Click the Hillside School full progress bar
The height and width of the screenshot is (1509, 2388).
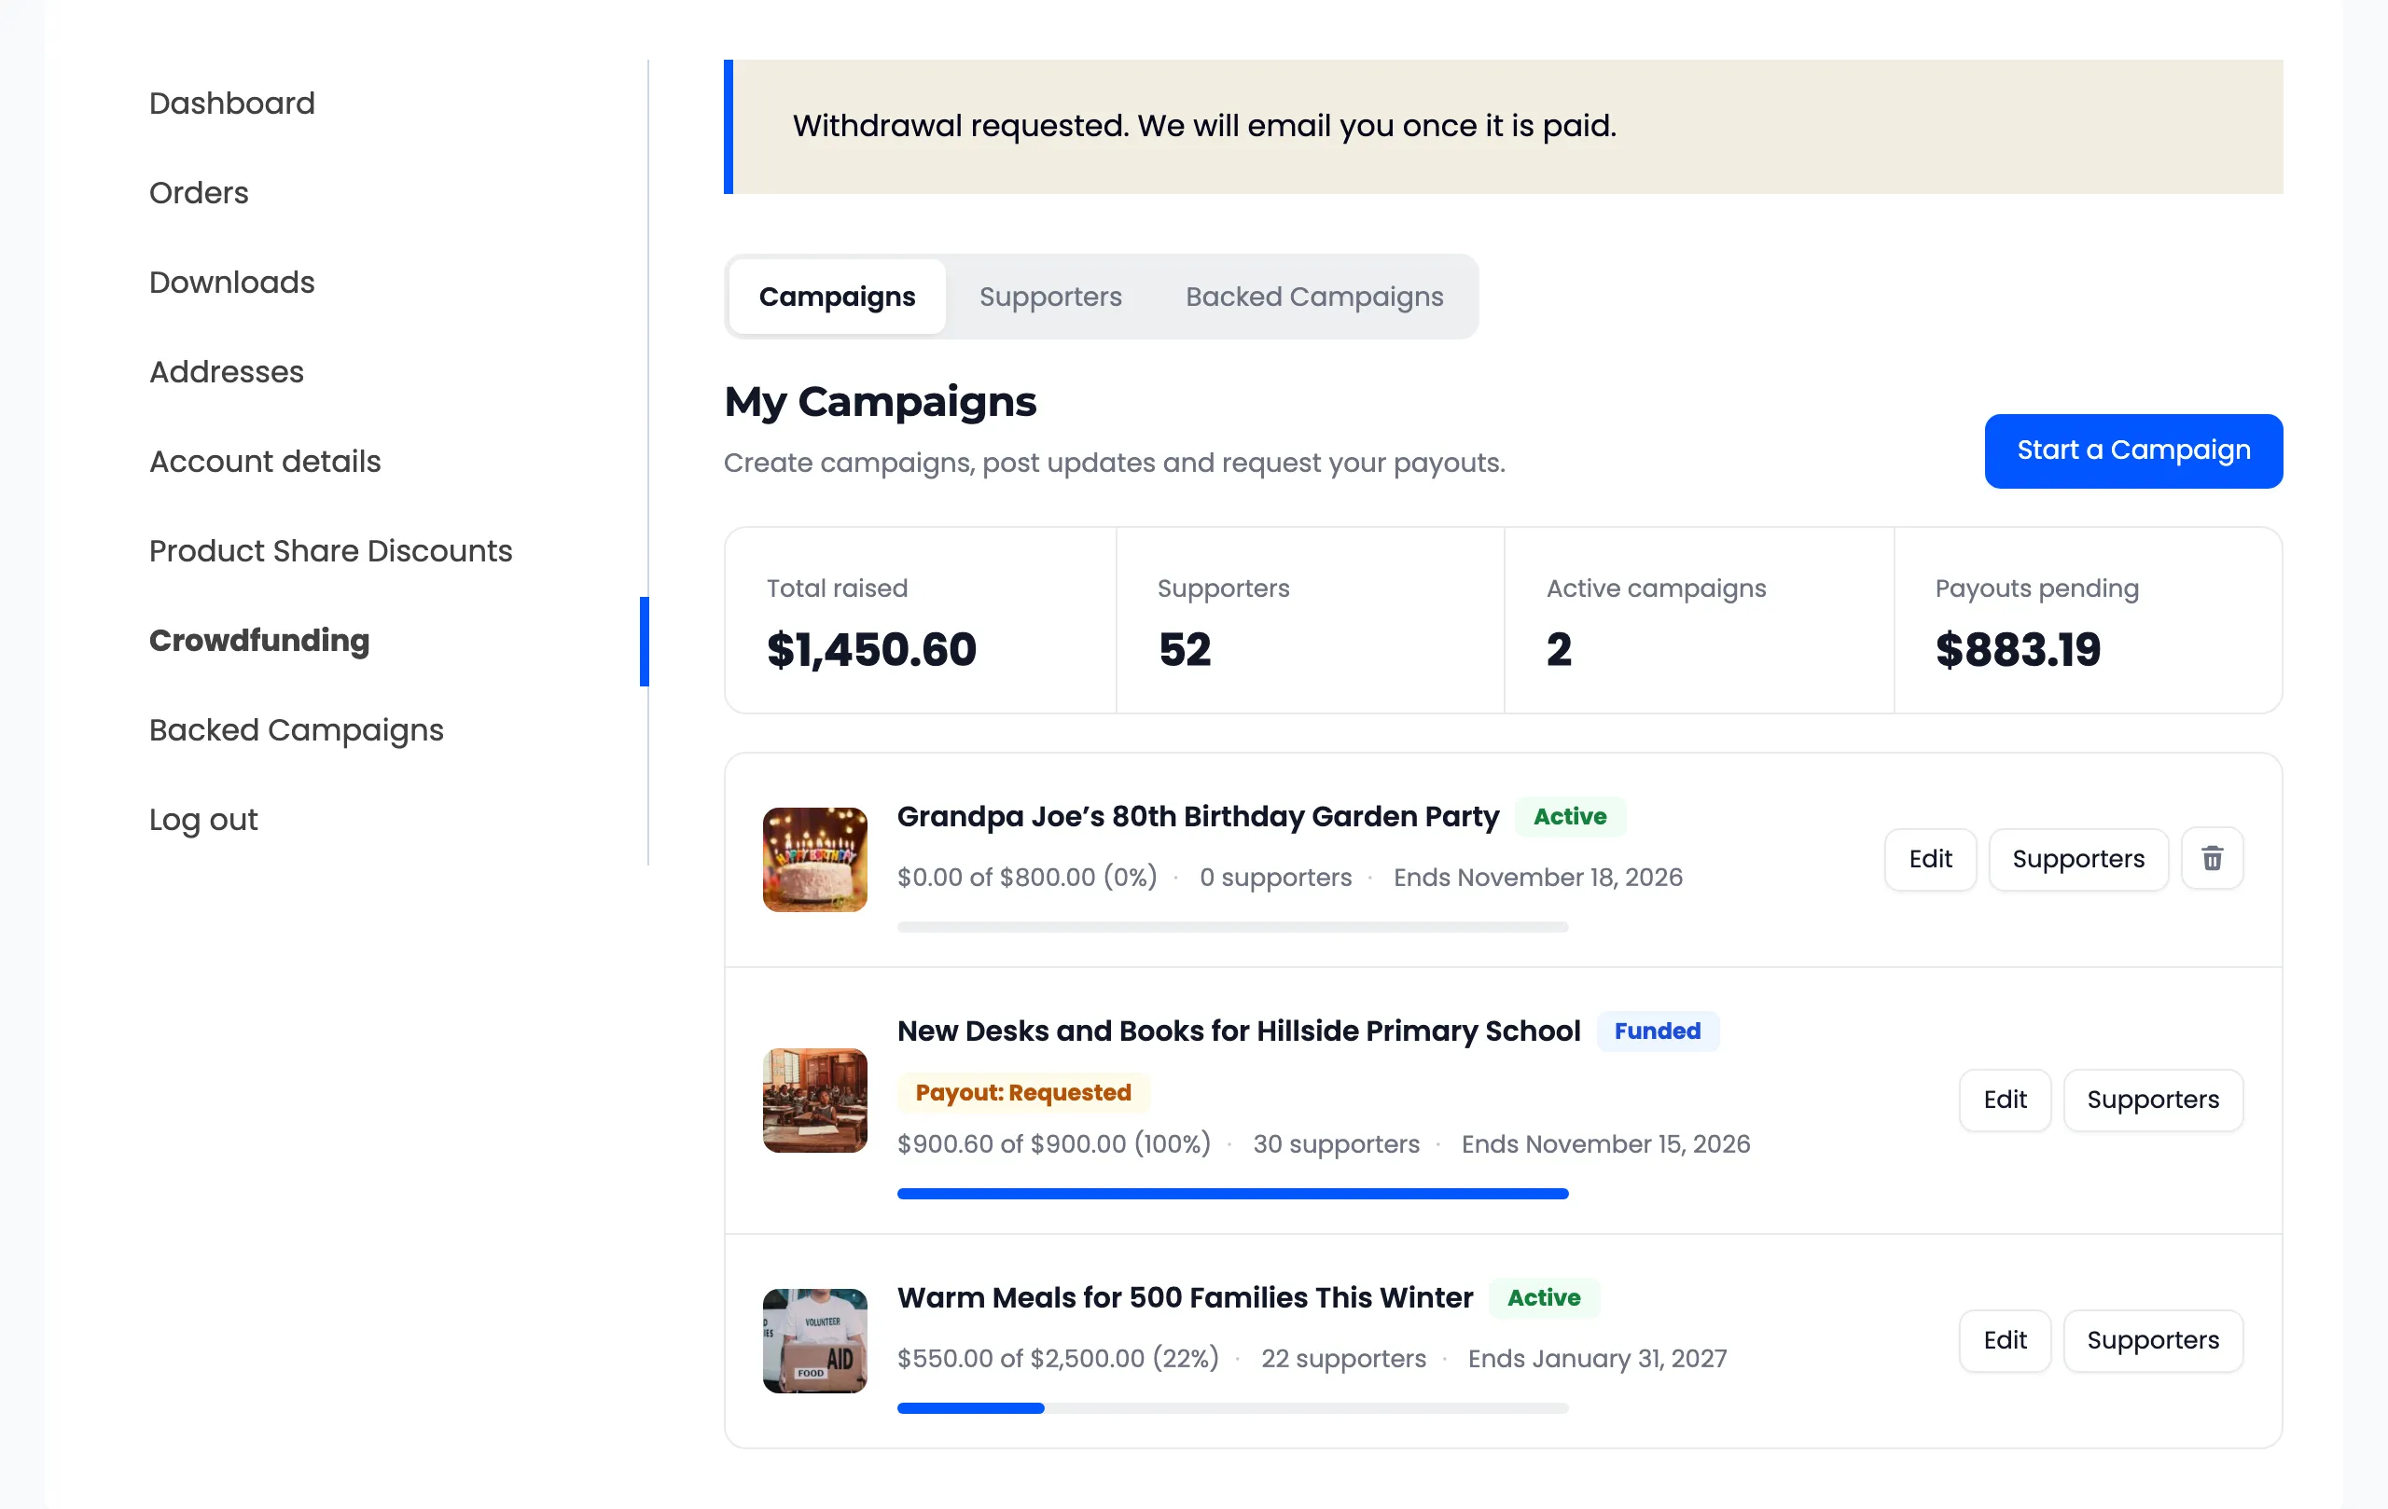[x=1231, y=1194]
